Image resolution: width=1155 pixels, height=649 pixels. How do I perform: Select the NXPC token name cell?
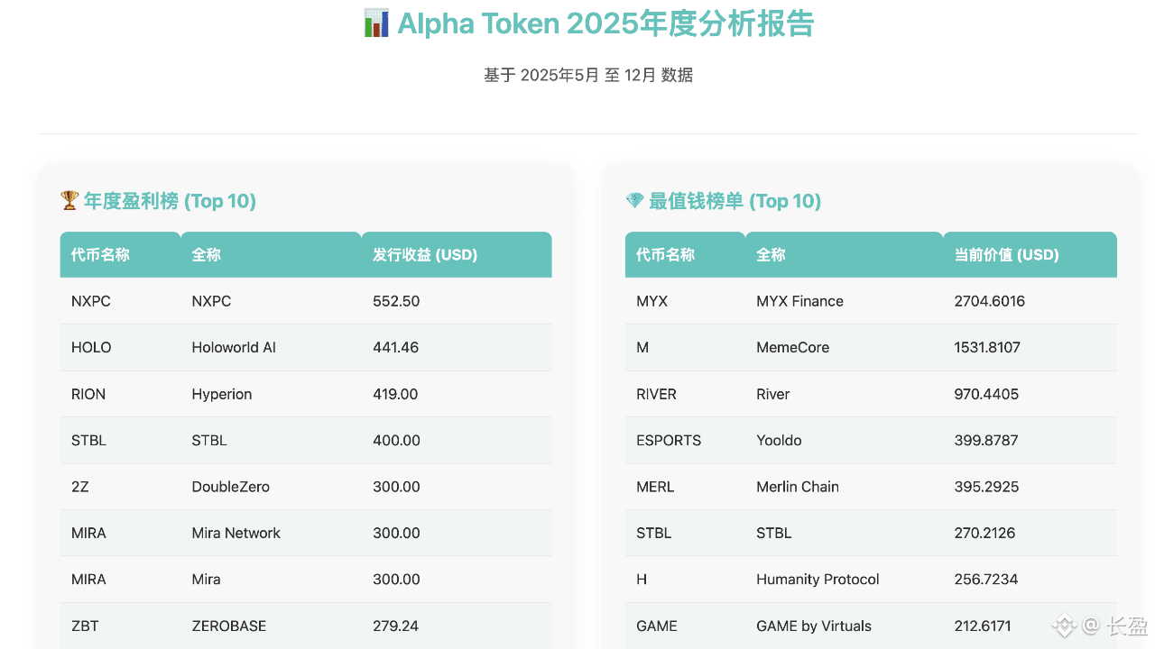click(91, 301)
